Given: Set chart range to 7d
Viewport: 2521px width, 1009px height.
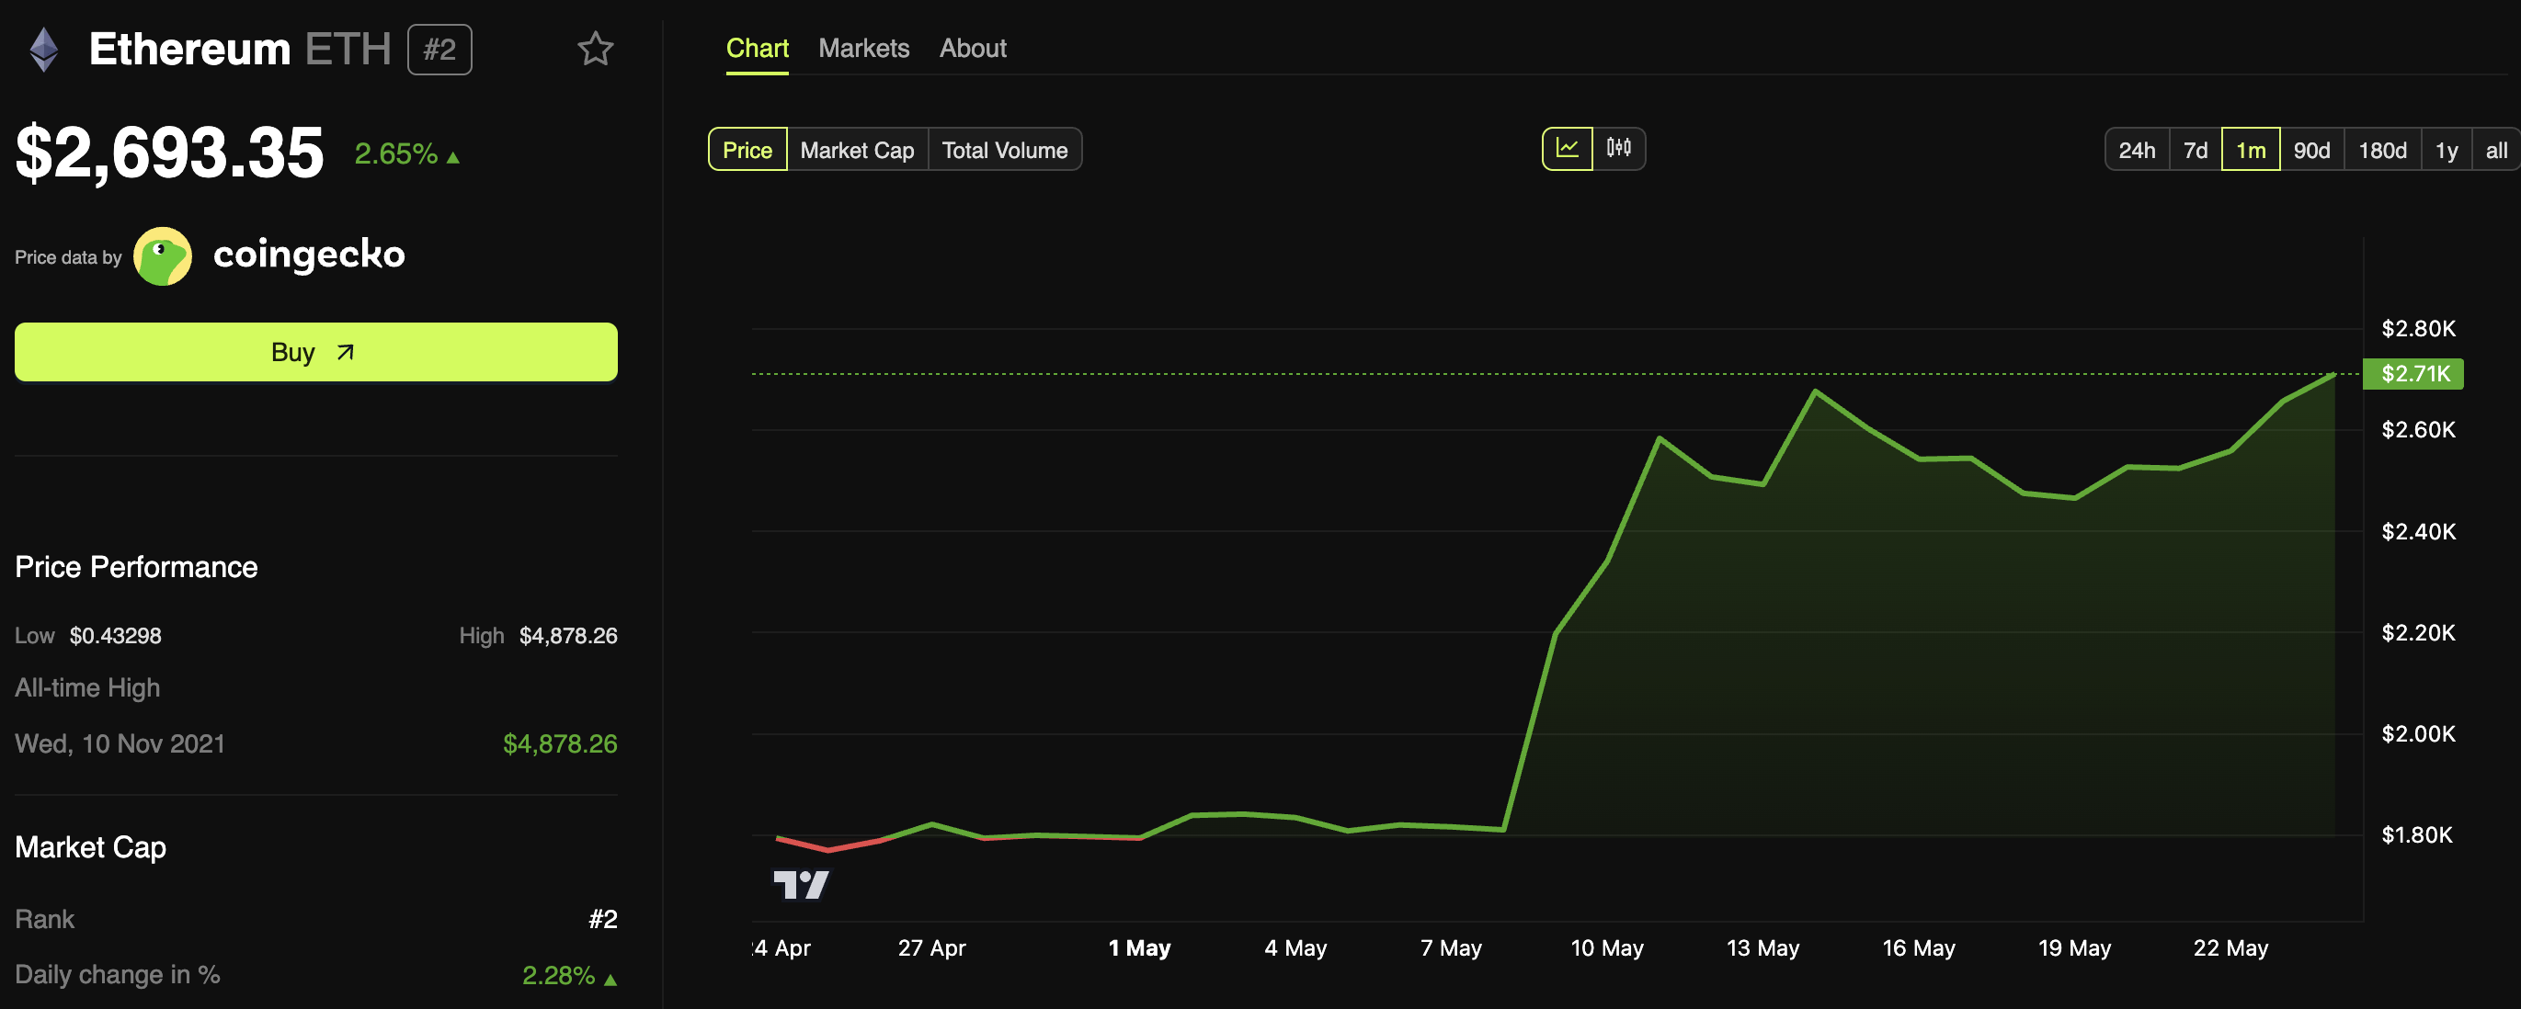Looking at the screenshot, I should [x=2196, y=150].
